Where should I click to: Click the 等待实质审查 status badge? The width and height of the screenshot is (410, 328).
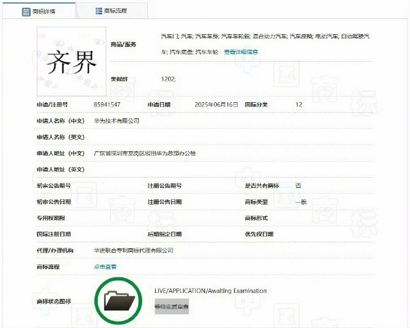172,307
